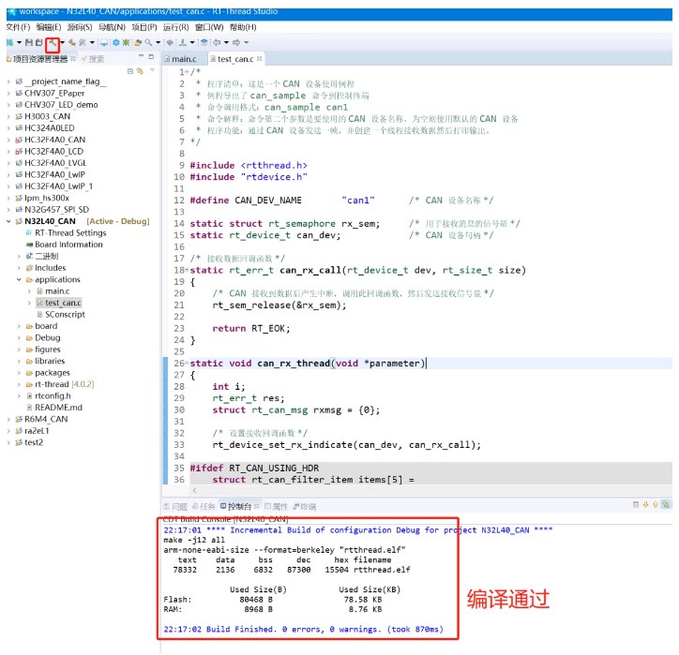Viewport: 679px width, 655px height.
Task: Select the N32G457_SPI_SD project
Action: (53, 210)
